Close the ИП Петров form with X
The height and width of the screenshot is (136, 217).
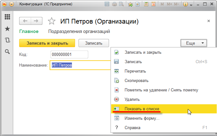[209, 21]
